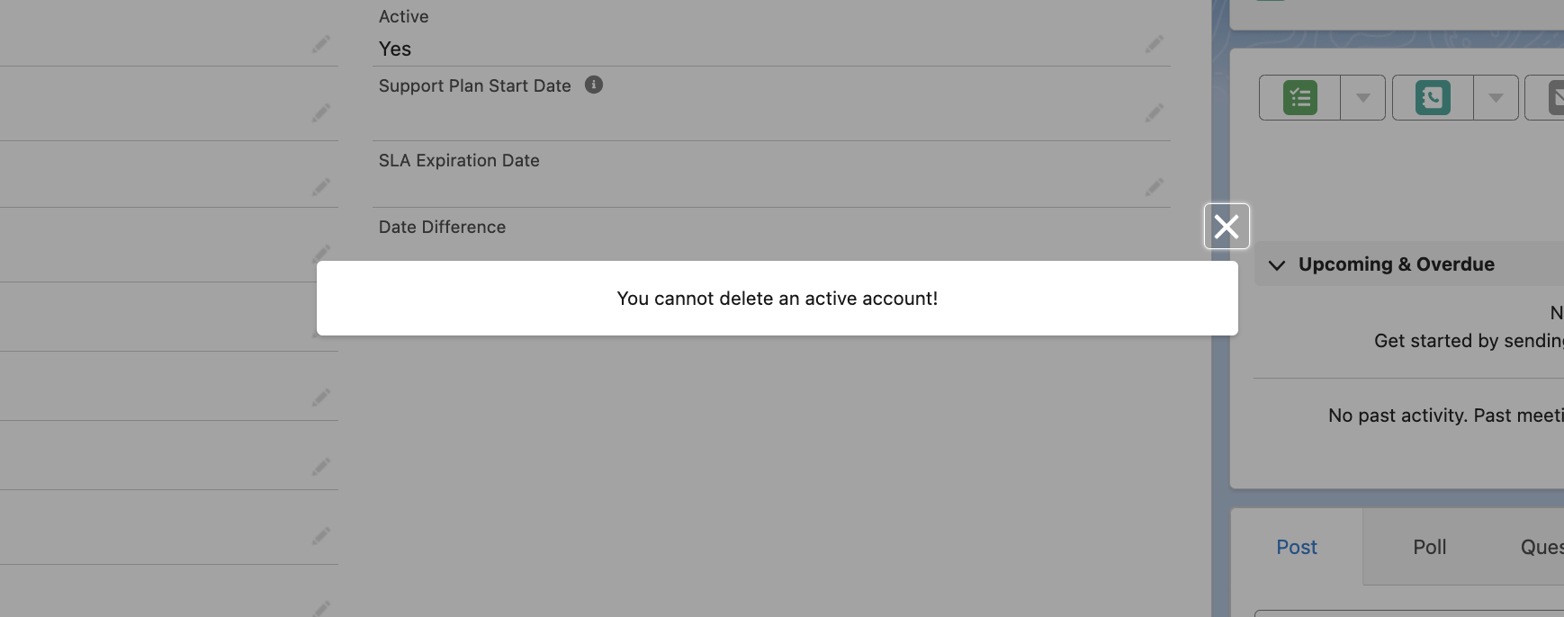Viewport: 1564px width, 617px height.
Task: Switch to the Post tab
Action: [x=1297, y=547]
